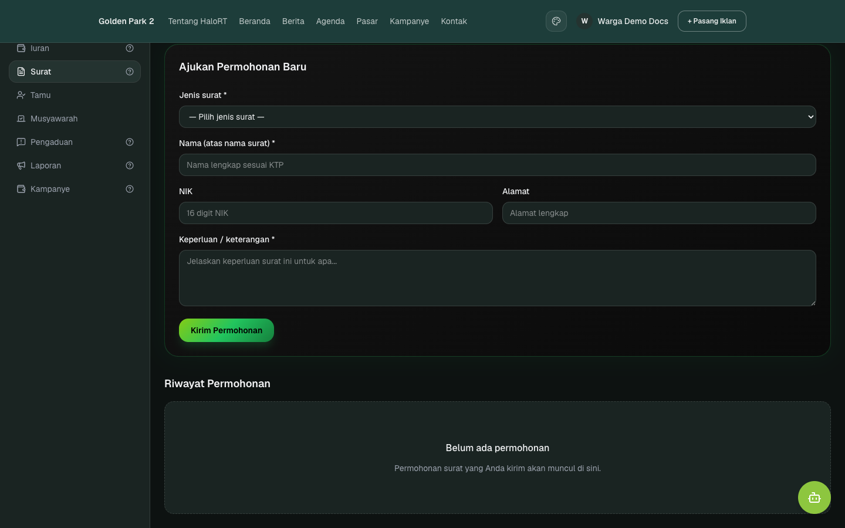Open the Warga Demo Docs profile name
Viewport: 845px width, 528px height.
pyautogui.click(x=633, y=21)
